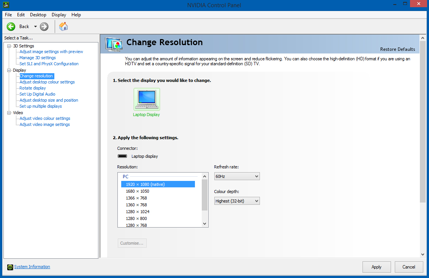Open the System Information link
The image size is (429, 278).
coord(32,267)
